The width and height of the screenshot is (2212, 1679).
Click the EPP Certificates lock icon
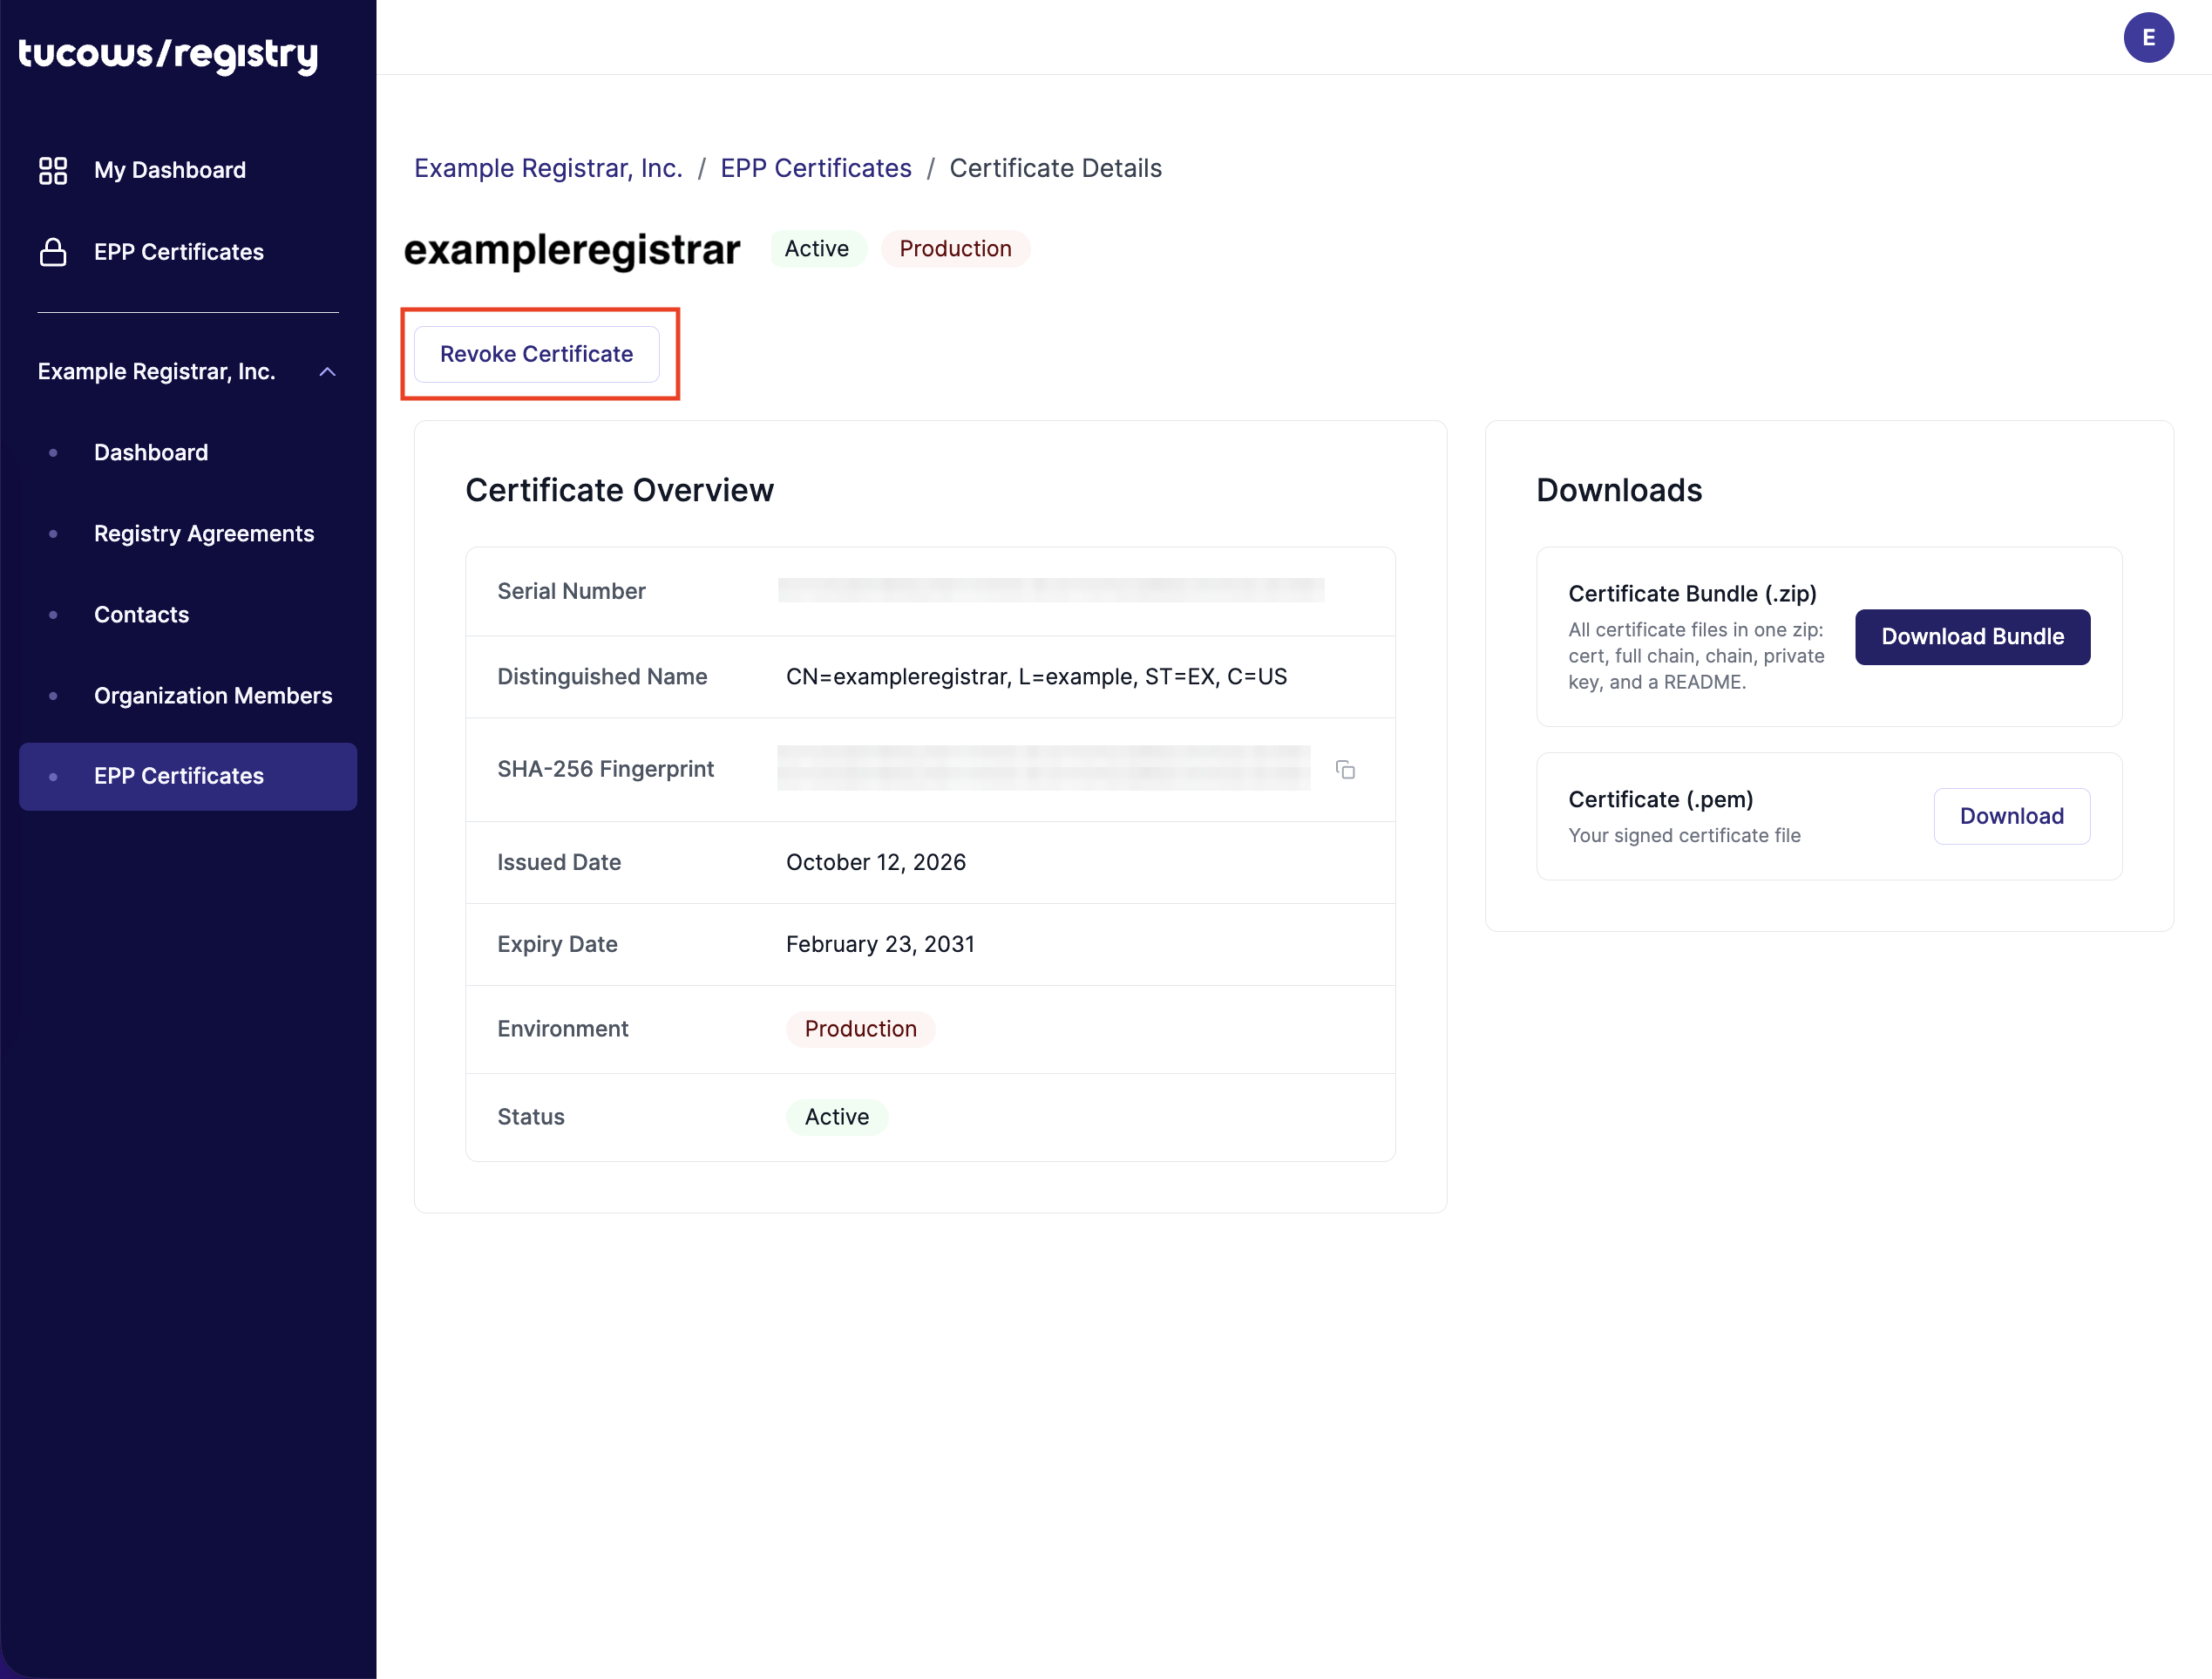tap(53, 252)
